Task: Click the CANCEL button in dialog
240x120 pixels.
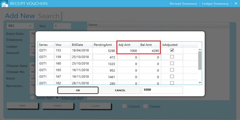Action: pyautogui.click(x=120, y=90)
